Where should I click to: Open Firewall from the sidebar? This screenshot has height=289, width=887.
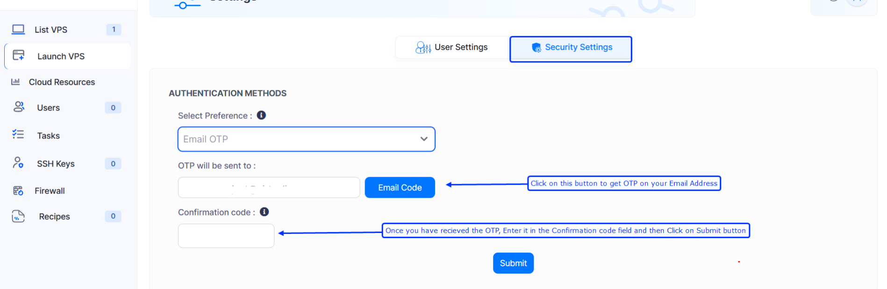(50, 191)
